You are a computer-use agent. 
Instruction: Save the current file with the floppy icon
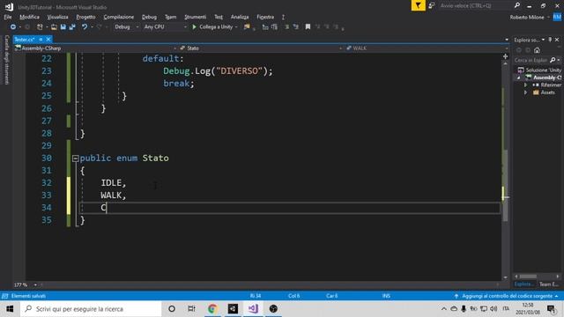coord(63,27)
